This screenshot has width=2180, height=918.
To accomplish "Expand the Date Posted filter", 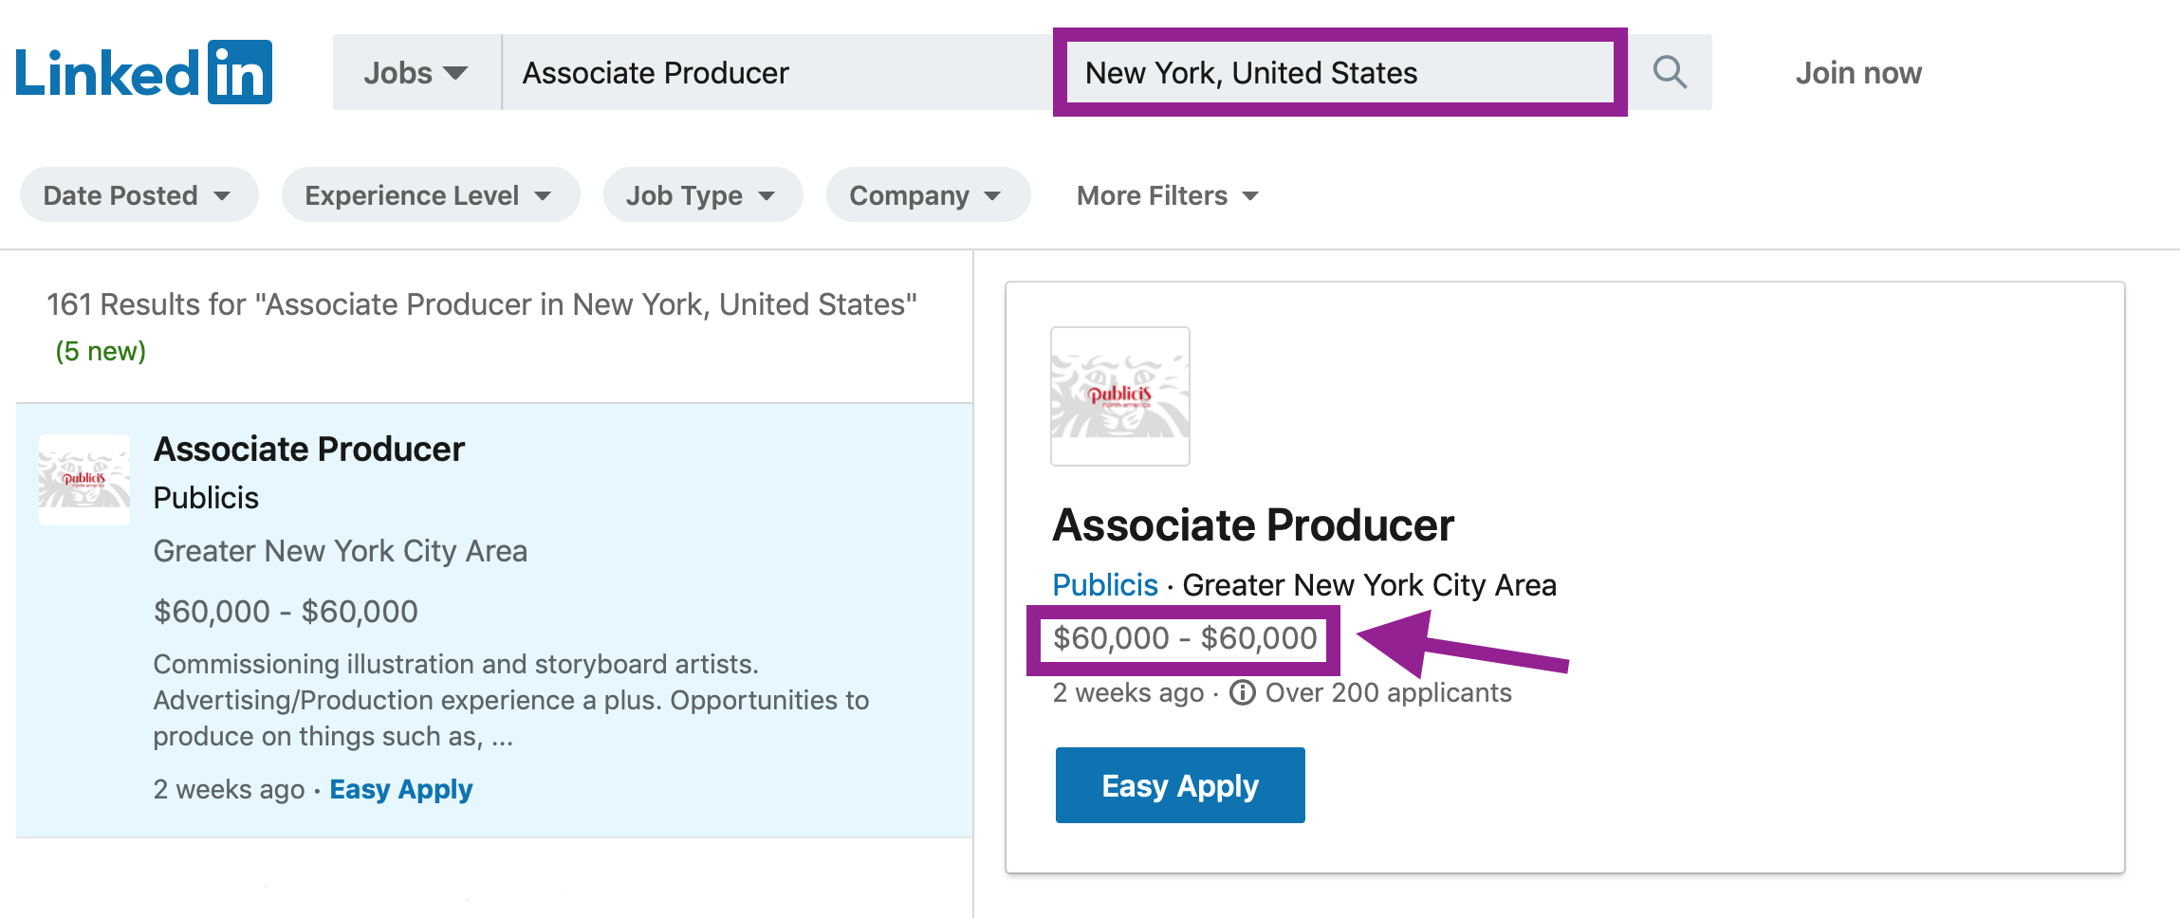I will (x=139, y=195).
